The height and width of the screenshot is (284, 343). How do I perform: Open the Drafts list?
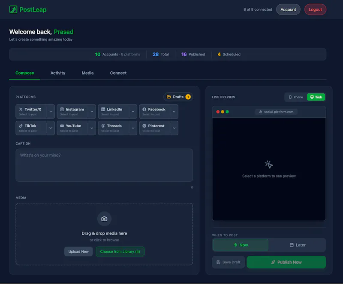pyautogui.click(x=178, y=97)
